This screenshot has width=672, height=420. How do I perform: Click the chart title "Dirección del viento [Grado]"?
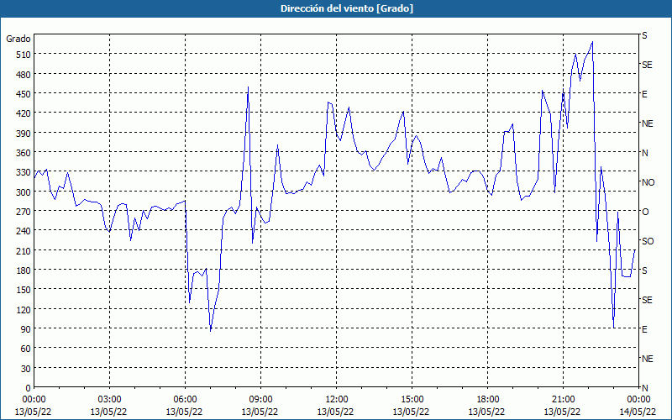[x=347, y=8]
